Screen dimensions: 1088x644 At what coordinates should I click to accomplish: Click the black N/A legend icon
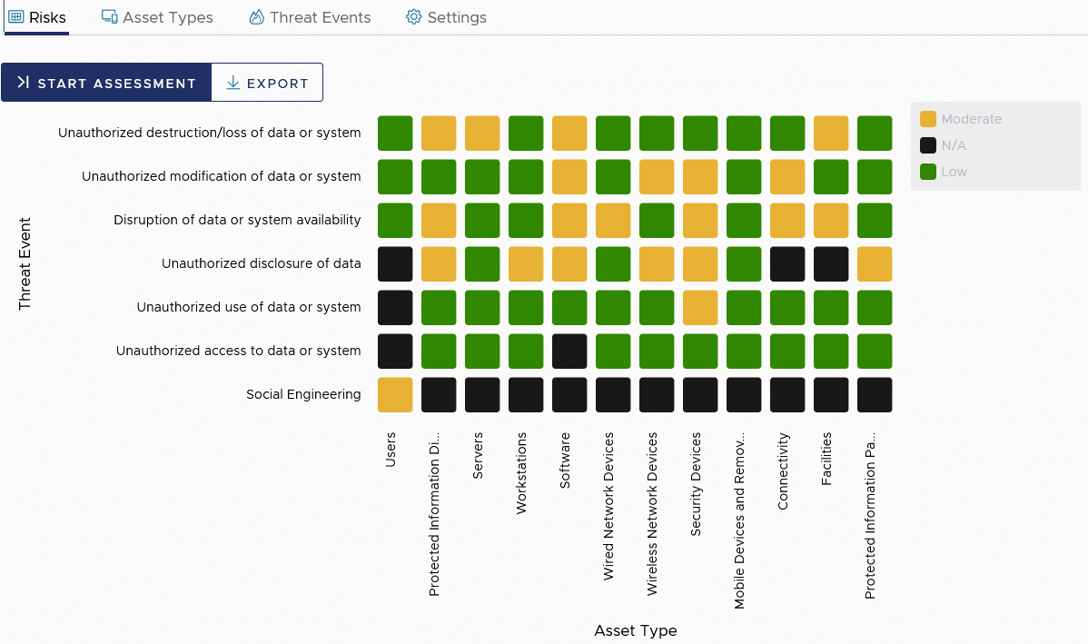pos(929,144)
